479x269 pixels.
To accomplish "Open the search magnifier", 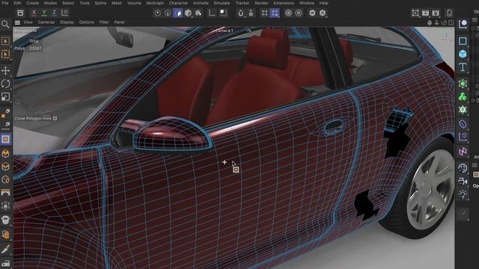I will coord(5,24).
